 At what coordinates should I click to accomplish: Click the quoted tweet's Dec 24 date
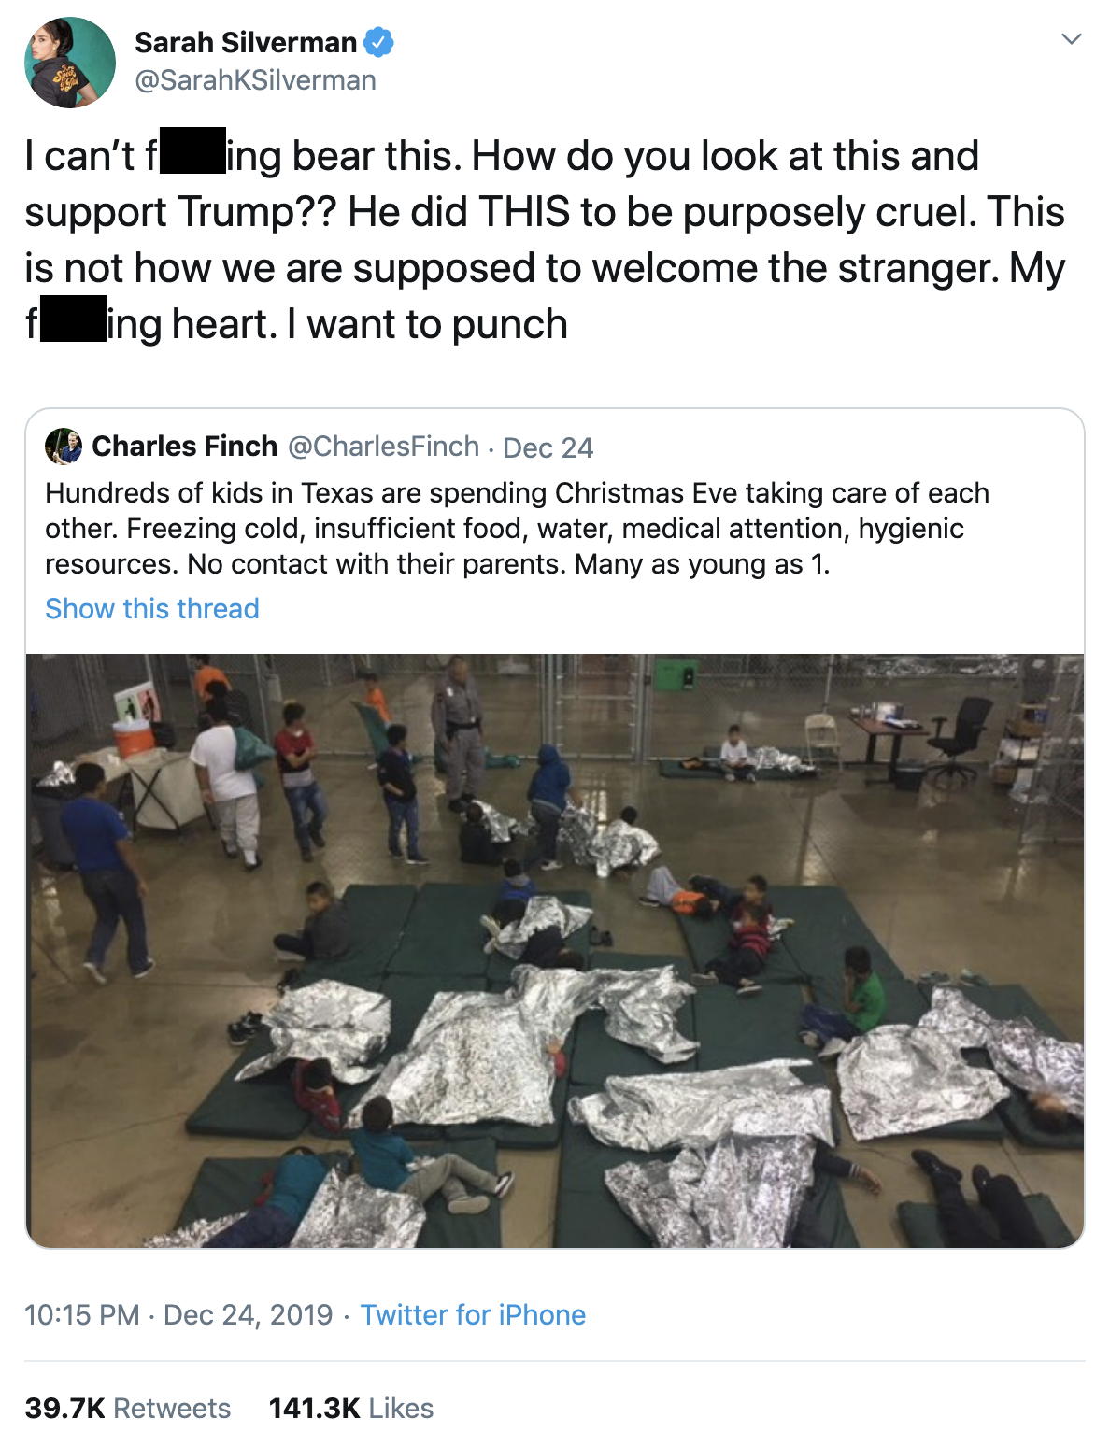tap(548, 448)
